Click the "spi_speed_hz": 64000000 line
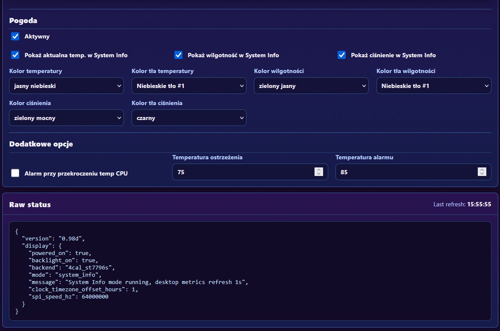This screenshot has width=500, height=331. [x=68, y=296]
